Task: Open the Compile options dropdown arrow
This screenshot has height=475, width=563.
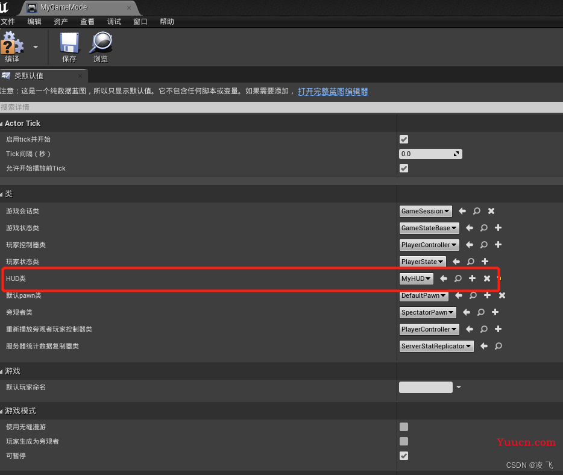Action: 36,47
